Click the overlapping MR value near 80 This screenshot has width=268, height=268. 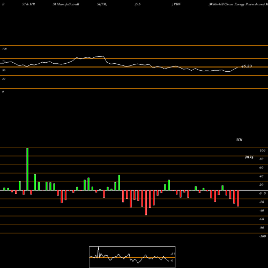coord(249,158)
